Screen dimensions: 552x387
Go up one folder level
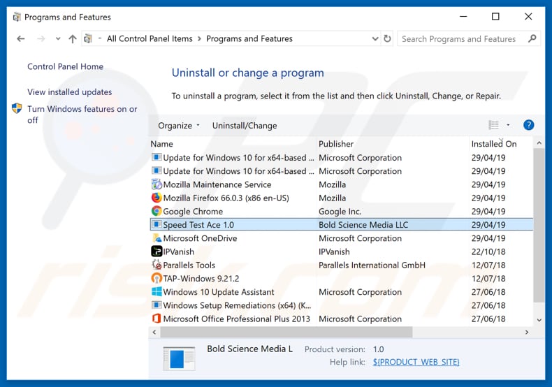(x=73, y=38)
